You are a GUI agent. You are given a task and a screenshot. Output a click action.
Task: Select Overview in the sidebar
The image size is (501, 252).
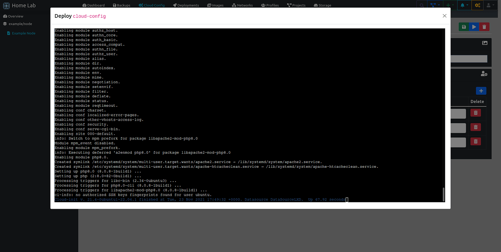click(13, 16)
